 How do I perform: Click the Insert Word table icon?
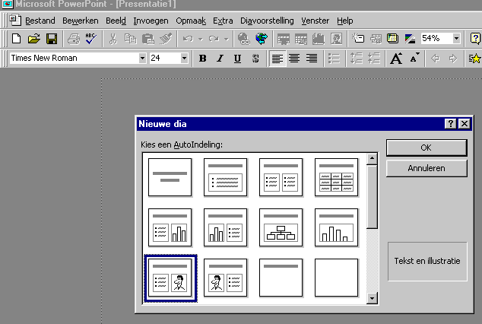tap(284, 39)
